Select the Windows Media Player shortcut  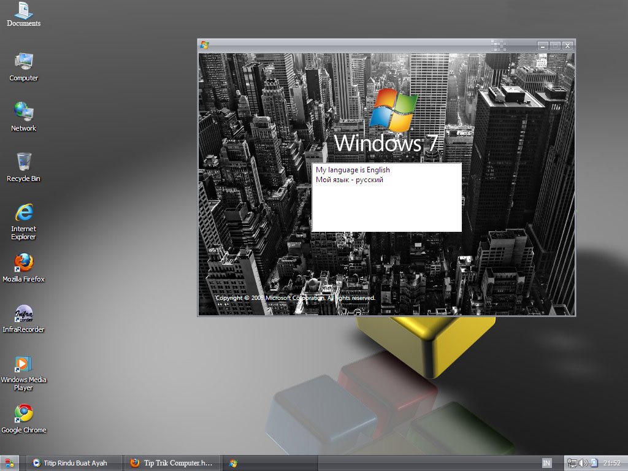click(24, 373)
